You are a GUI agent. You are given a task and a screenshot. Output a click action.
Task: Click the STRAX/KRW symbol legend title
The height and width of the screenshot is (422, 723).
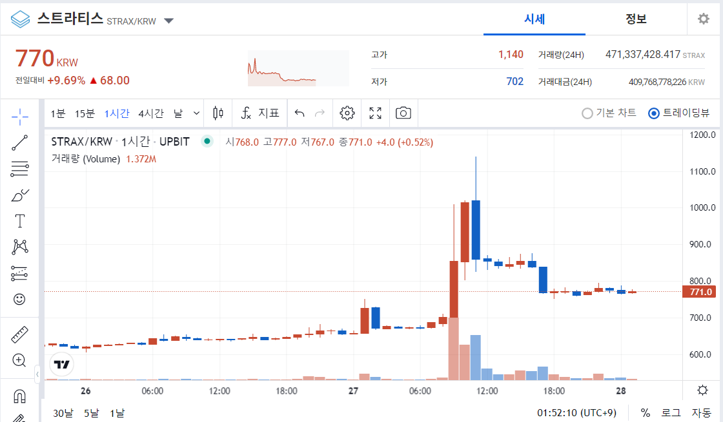click(x=120, y=142)
